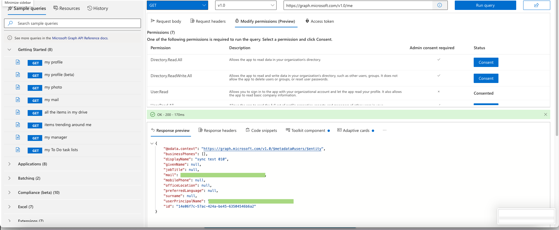Open the Request headers tab
This screenshot has width=559, height=230.
pyautogui.click(x=208, y=21)
